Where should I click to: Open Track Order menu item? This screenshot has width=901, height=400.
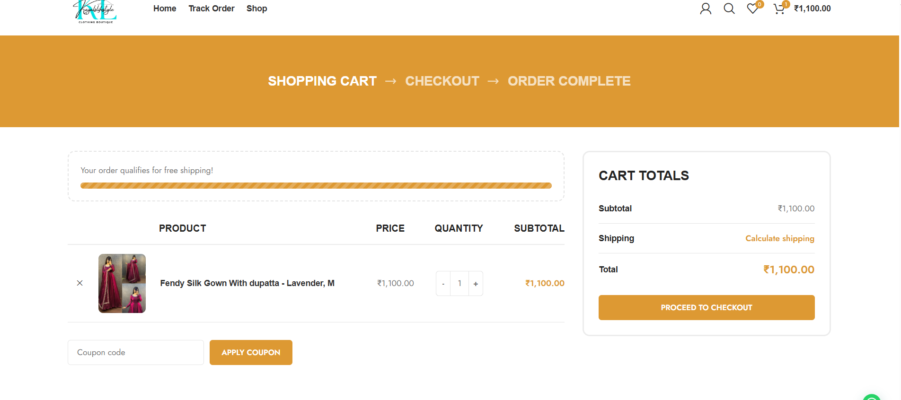click(x=212, y=9)
